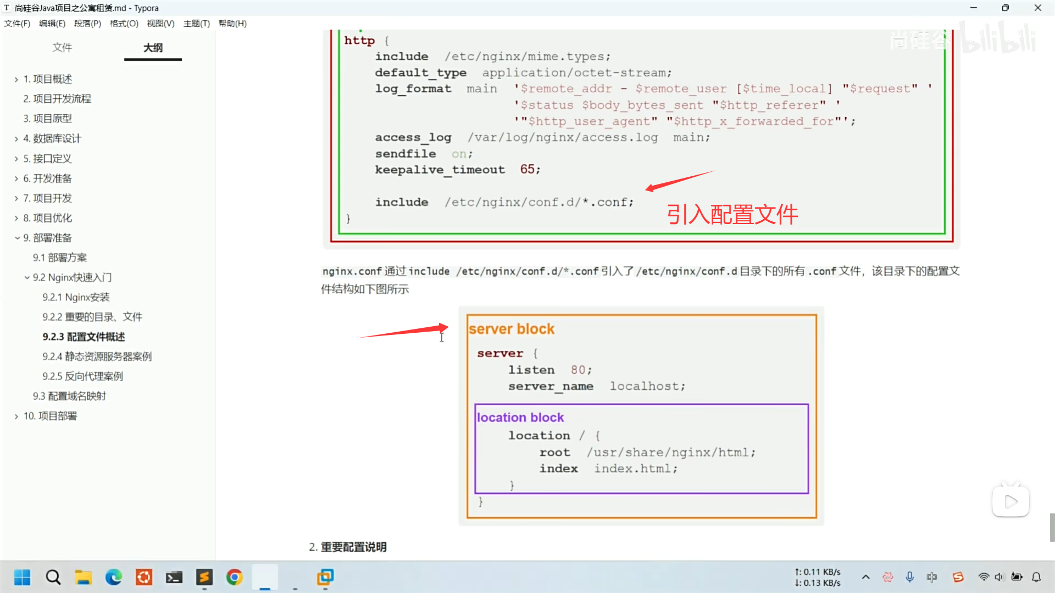Open Windows Start menu
The width and height of the screenshot is (1055, 593).
coord(22,577)
